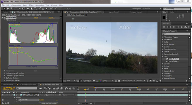Select the Hand tool
192x105 pixels.
coord(8,8)
